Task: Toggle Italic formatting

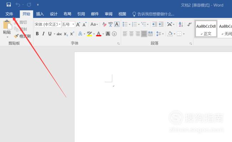Action: click(x=43, y=34)
